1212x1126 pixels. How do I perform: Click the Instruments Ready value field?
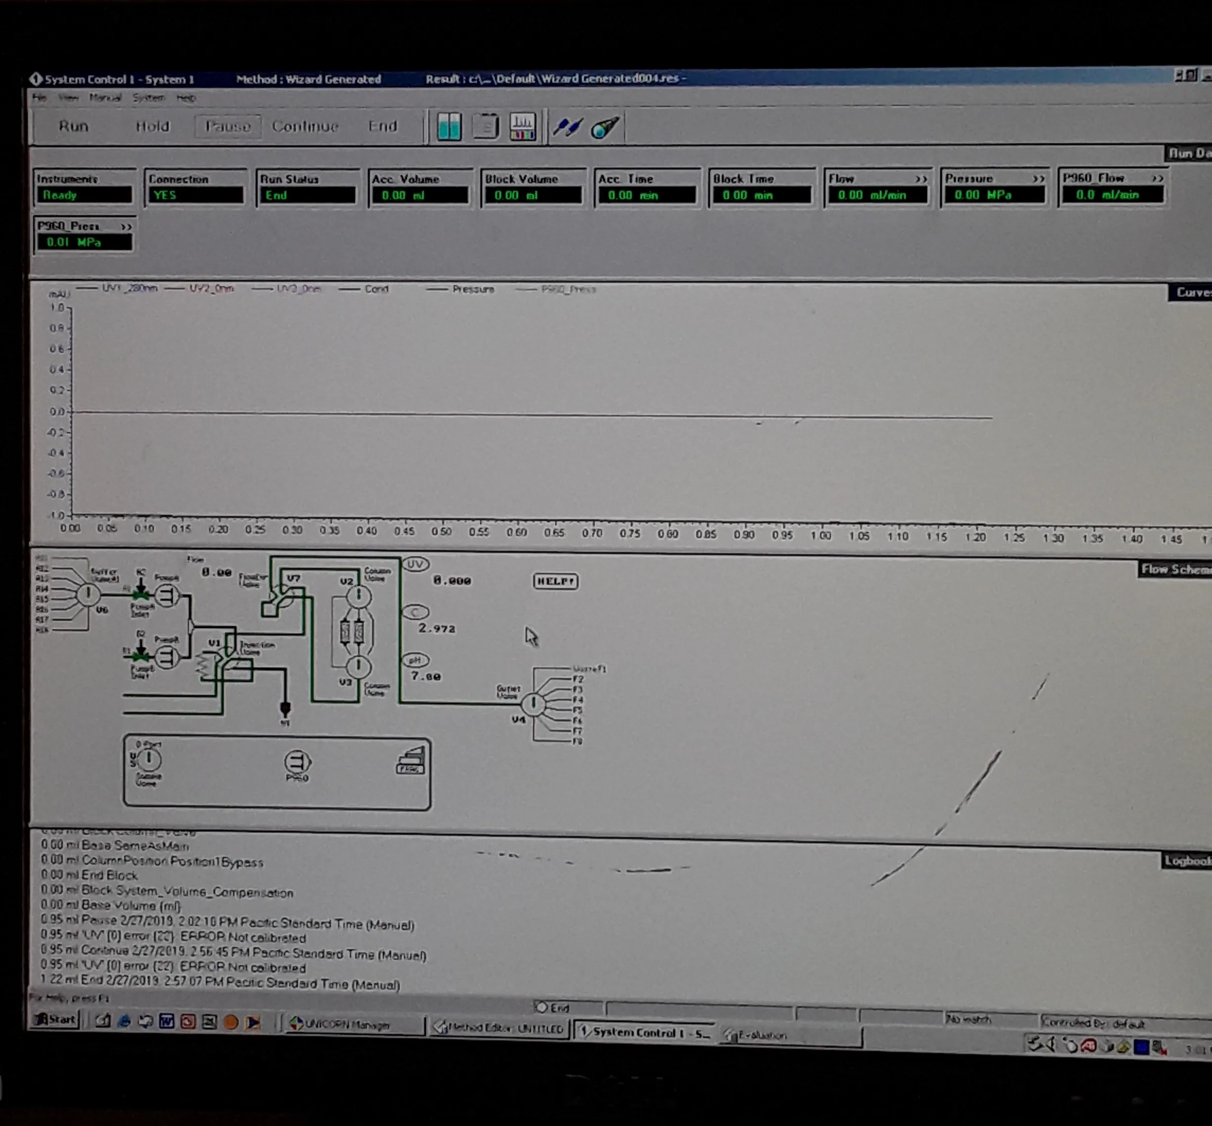84,196
